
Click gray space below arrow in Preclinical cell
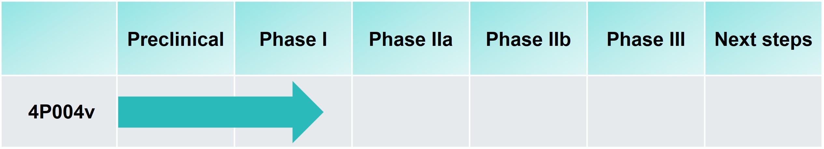coord(176,137)
